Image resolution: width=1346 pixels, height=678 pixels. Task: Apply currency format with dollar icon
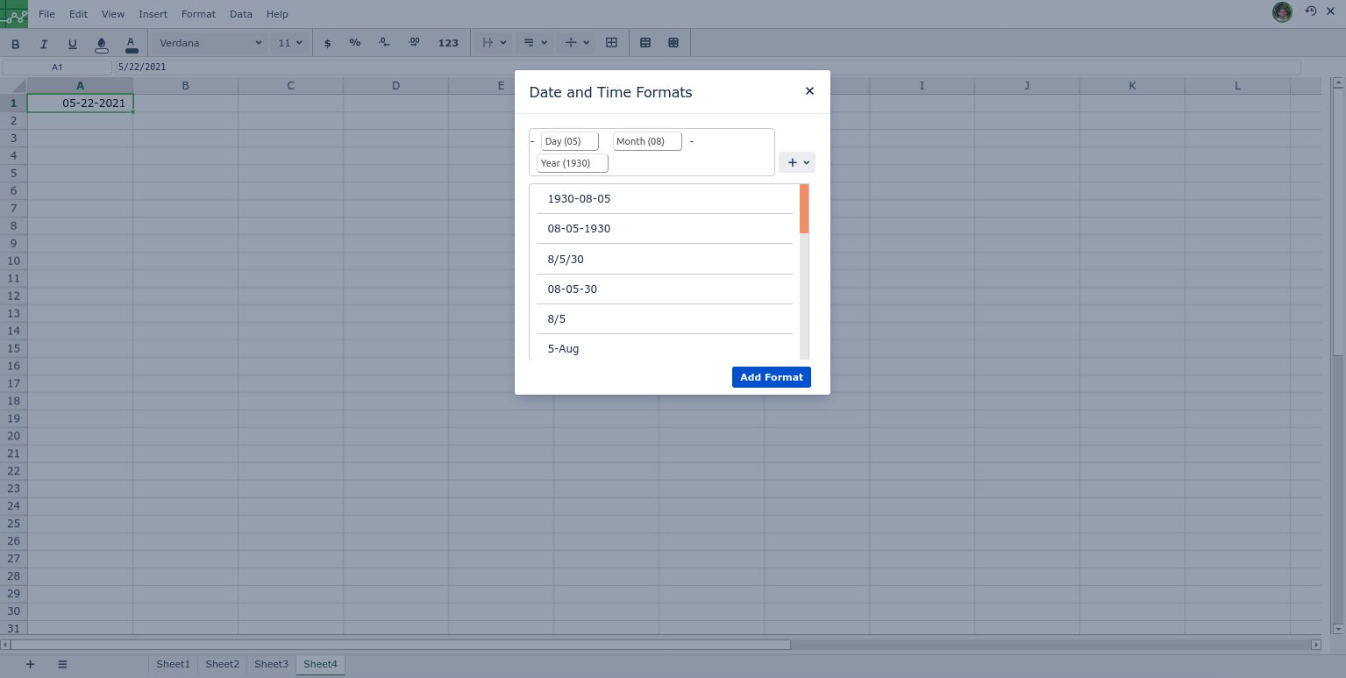pos(328,43)
